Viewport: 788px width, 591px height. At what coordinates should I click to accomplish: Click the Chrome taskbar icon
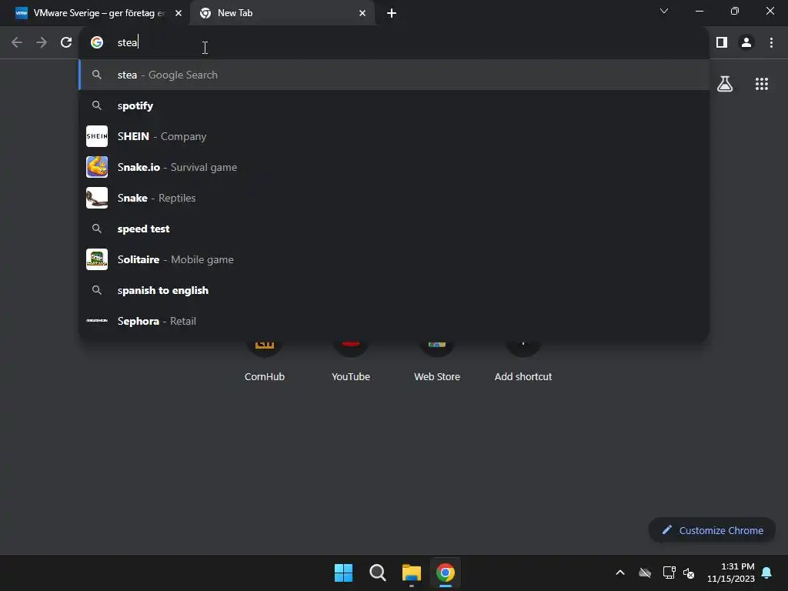[x=446, y=573]
